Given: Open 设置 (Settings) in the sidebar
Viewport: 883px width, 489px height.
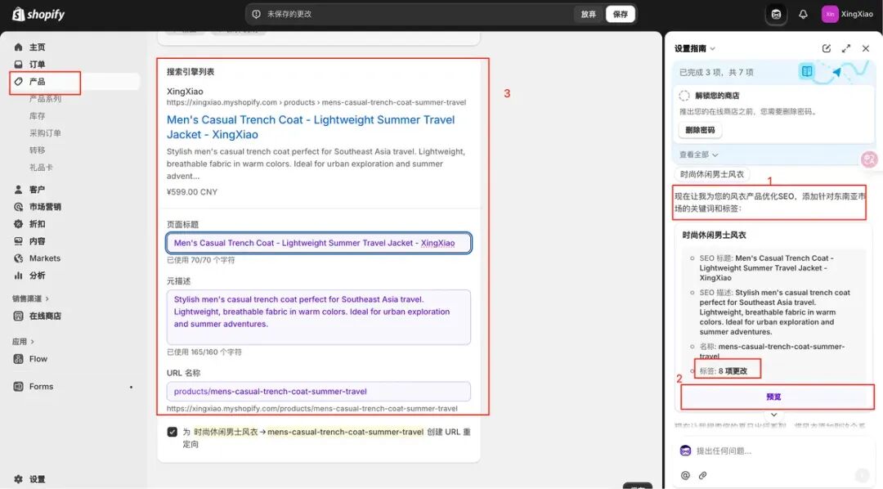Looking at the screenshot, I should [37, 479].
